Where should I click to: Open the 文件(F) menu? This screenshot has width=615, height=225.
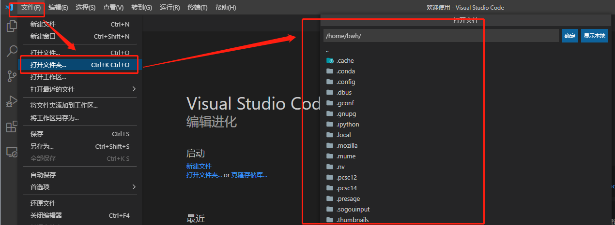pos(31,7)
